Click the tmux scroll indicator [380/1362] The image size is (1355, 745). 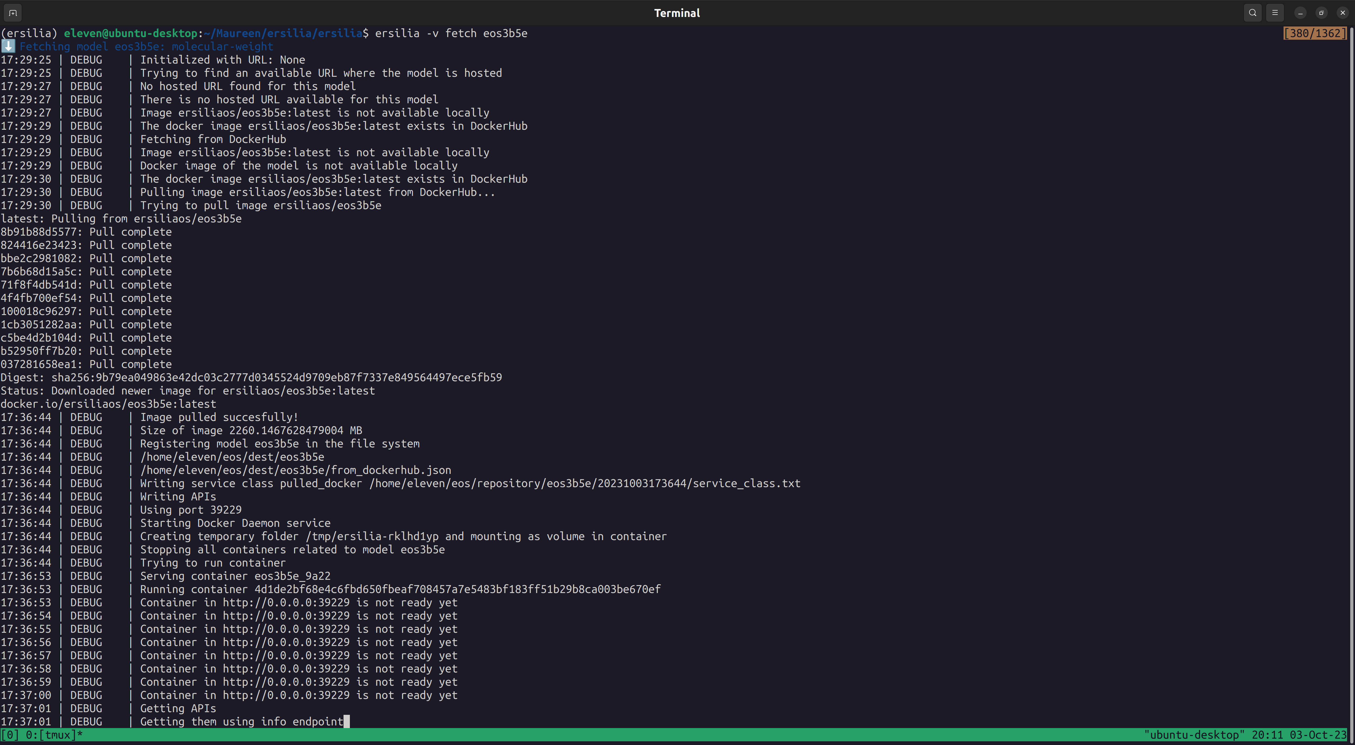click(x=1315, y=33)
